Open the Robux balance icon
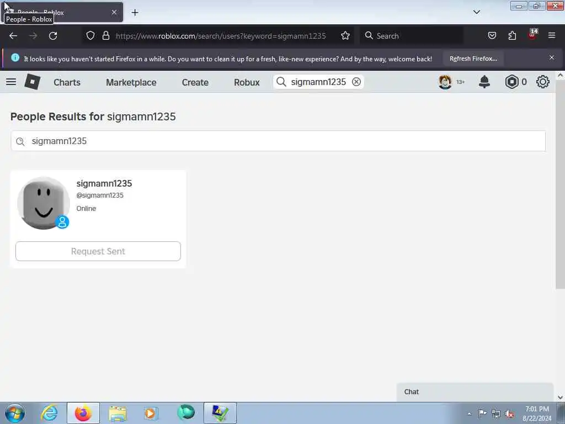The width and height of the screenshot is (565, 424). (x=511, y=82)
